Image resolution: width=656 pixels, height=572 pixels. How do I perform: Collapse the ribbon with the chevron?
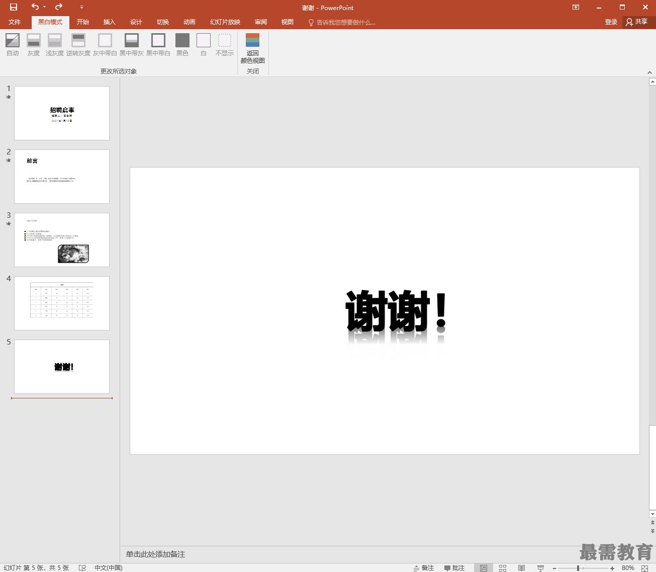649,72
